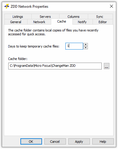Image resolution: width=118 pixels, height=149 pixels.
Task: Switch to the Editor tab
Action: pyautogui.click(x=103, y=22)
